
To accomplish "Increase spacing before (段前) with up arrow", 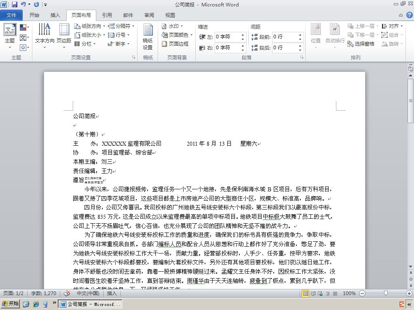I will point(300,35).
